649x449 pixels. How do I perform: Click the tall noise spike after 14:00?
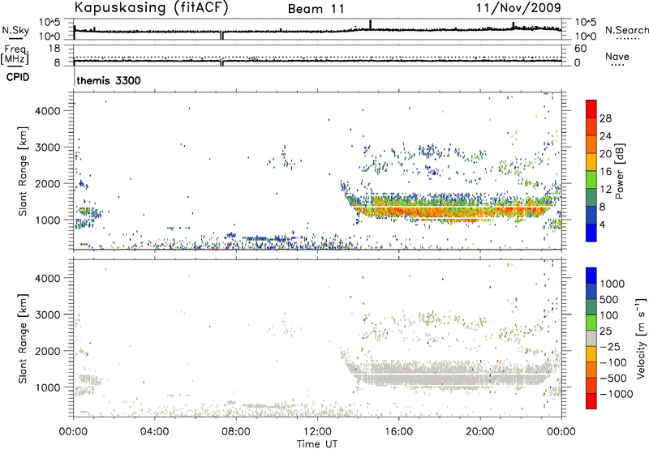point(371,24)
